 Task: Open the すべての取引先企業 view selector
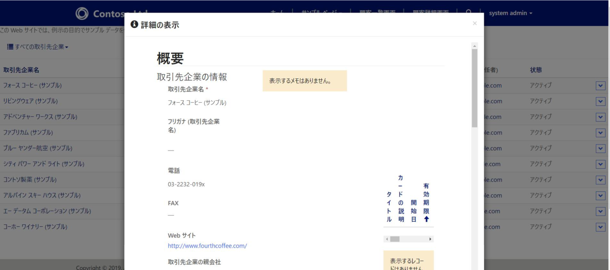38,47
